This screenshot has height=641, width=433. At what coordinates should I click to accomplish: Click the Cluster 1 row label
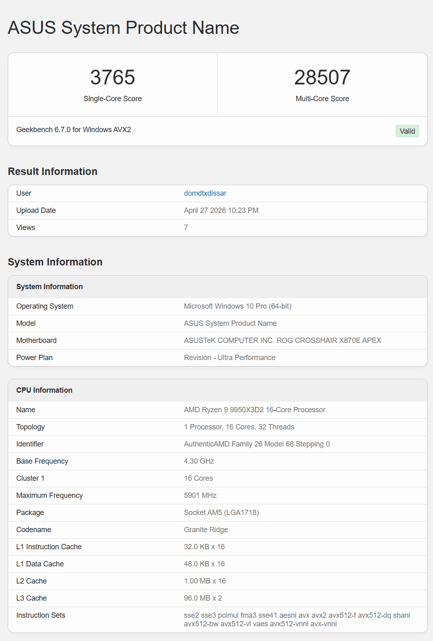30,478
